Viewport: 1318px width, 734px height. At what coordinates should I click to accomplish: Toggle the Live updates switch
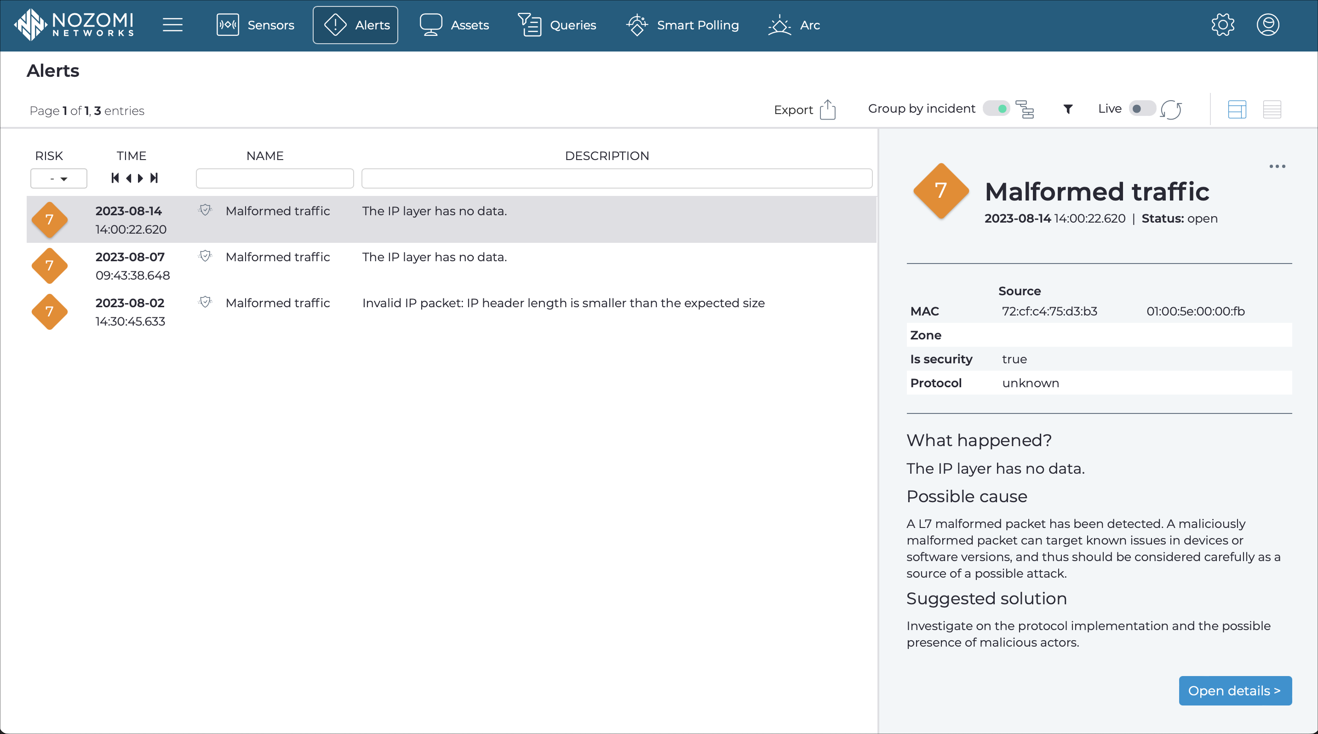tap(1142, 109)
